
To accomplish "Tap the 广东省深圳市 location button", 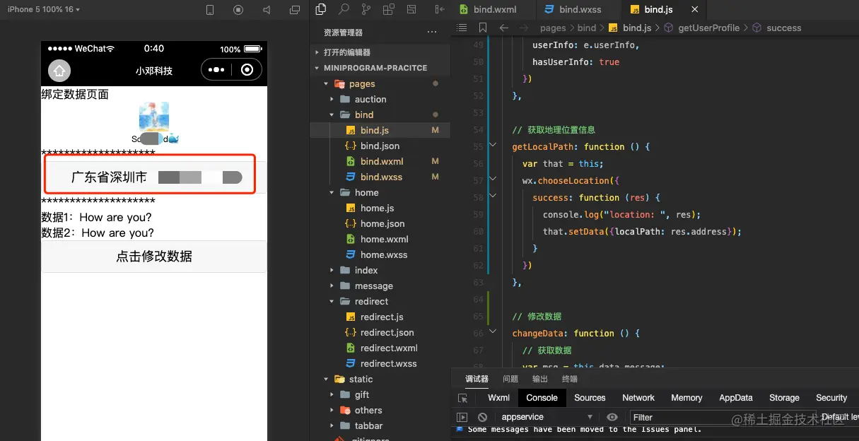I will coord(154,177).
